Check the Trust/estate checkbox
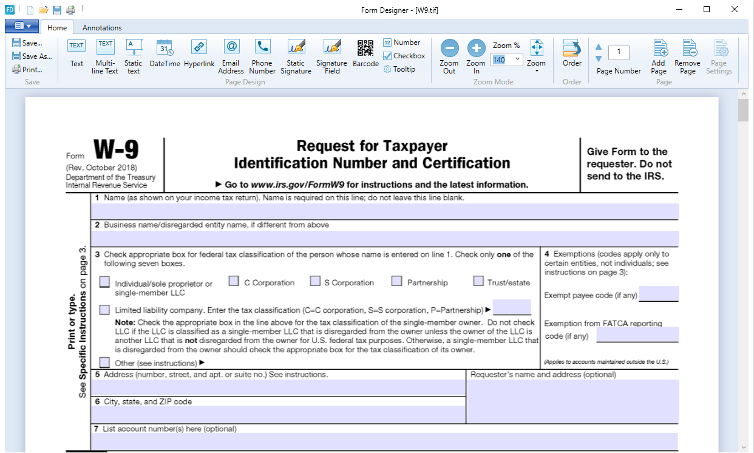This screenshot has height=453, width=754. (x=478, y=281)
